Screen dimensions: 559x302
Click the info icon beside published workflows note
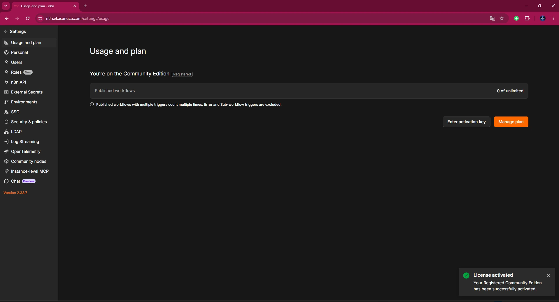(x=92, y=104)
